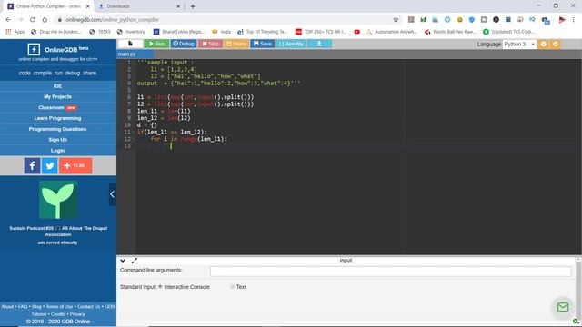
Task: Open the IDE sidebar item
Action: (x=58, y=86)
